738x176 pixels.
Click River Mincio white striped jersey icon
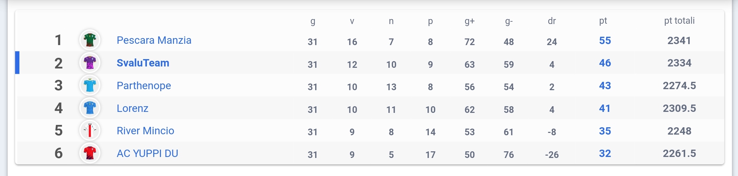pos(90,131)
